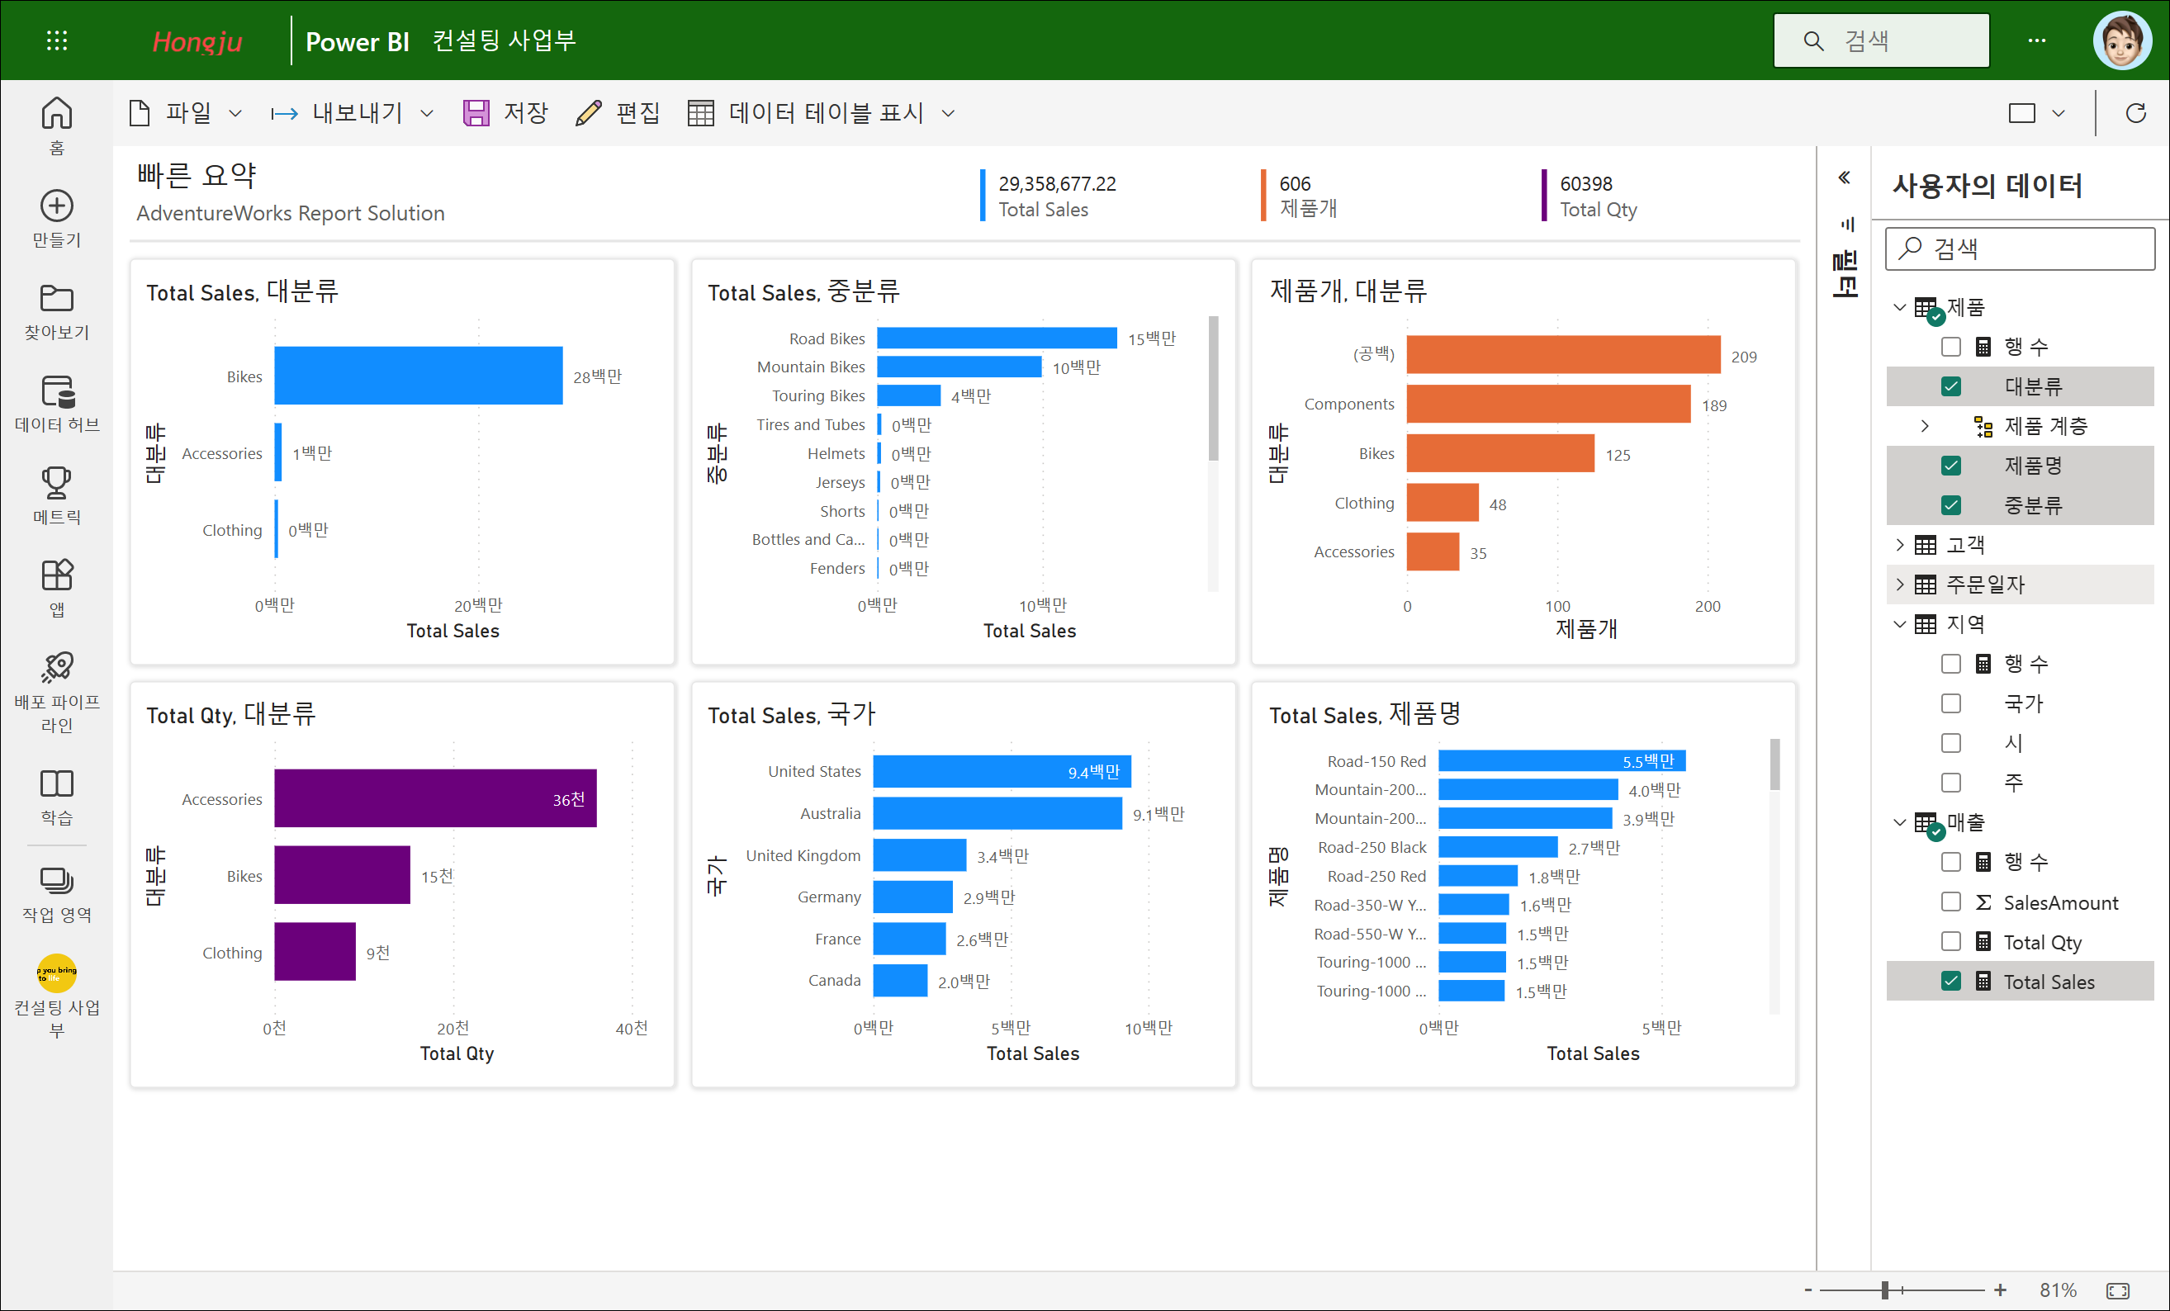Click the zoom slider handle
Image resolution: width=2170 pixels, height=1311 pixels.
pyautogui.click(x=1884, y=1290)
